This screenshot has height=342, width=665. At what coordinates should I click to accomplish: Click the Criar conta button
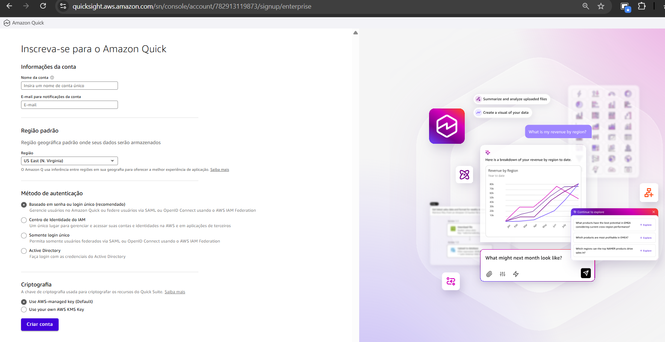(x=40, y=324)
